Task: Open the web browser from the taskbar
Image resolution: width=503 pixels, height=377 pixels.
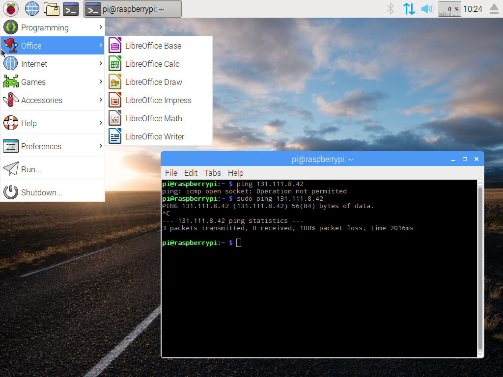Action: 31,8
